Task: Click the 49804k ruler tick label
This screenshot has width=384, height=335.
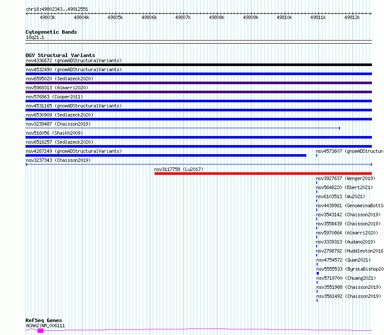Action: pyautogui.click(x=82, y=17)
